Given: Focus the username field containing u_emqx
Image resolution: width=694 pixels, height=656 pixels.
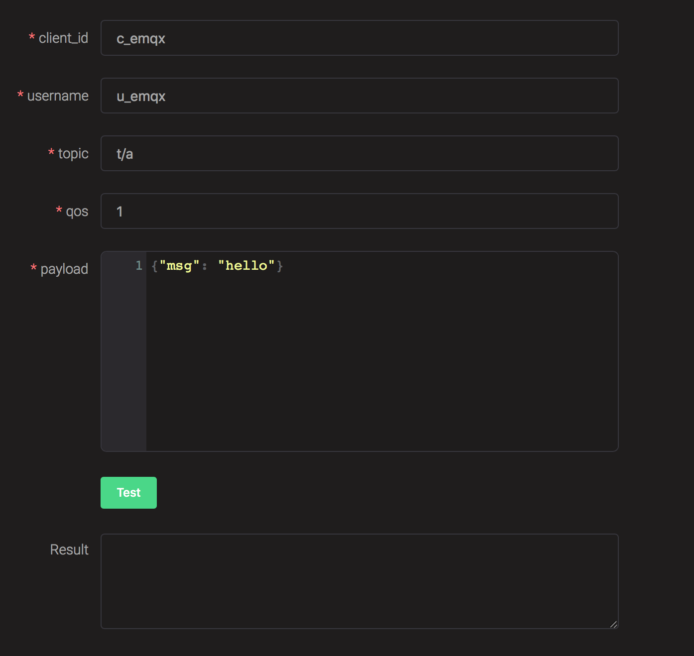Looking at the screenshot, I should [359, 96].
